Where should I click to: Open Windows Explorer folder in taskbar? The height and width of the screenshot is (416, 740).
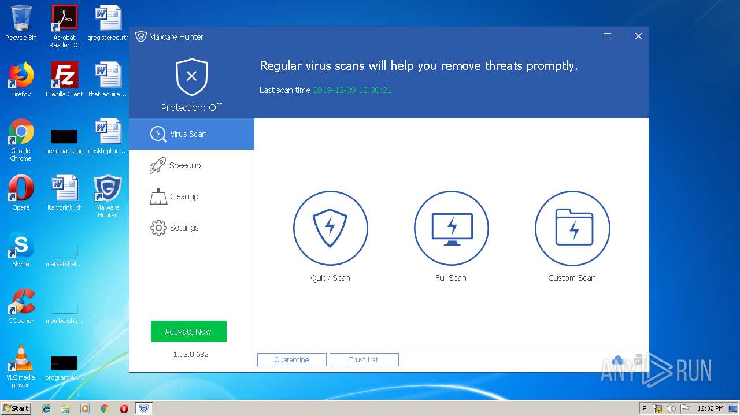(x=65, y=408)
